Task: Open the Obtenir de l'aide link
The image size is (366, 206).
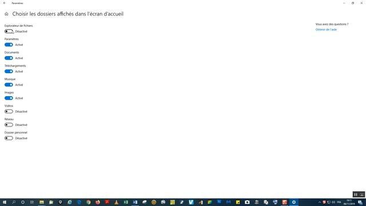Action: (x=326, y=30)
